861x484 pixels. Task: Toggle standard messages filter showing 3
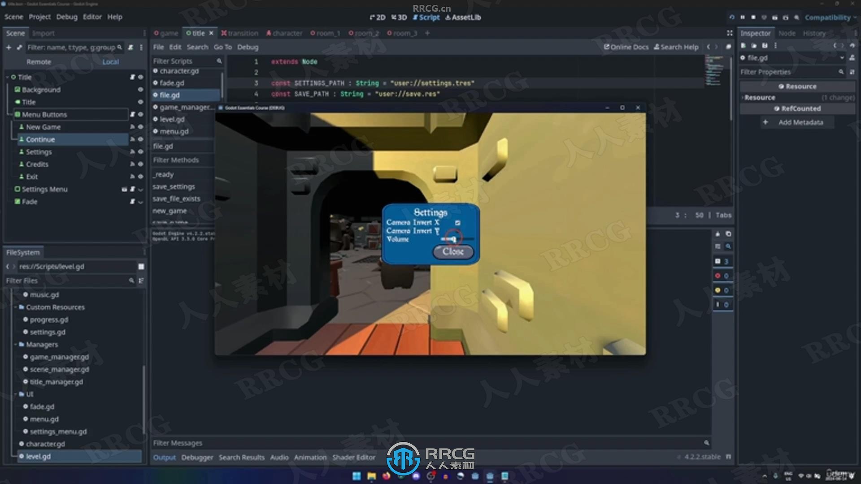(722, 261)
